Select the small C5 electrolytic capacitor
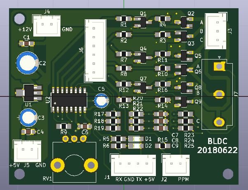Screen dimensions: 248x190 (102, 101)
